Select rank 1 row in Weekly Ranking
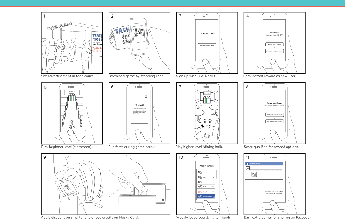This screenshot has width=345, height=223. pyautogui.click(x=206, y=172)
